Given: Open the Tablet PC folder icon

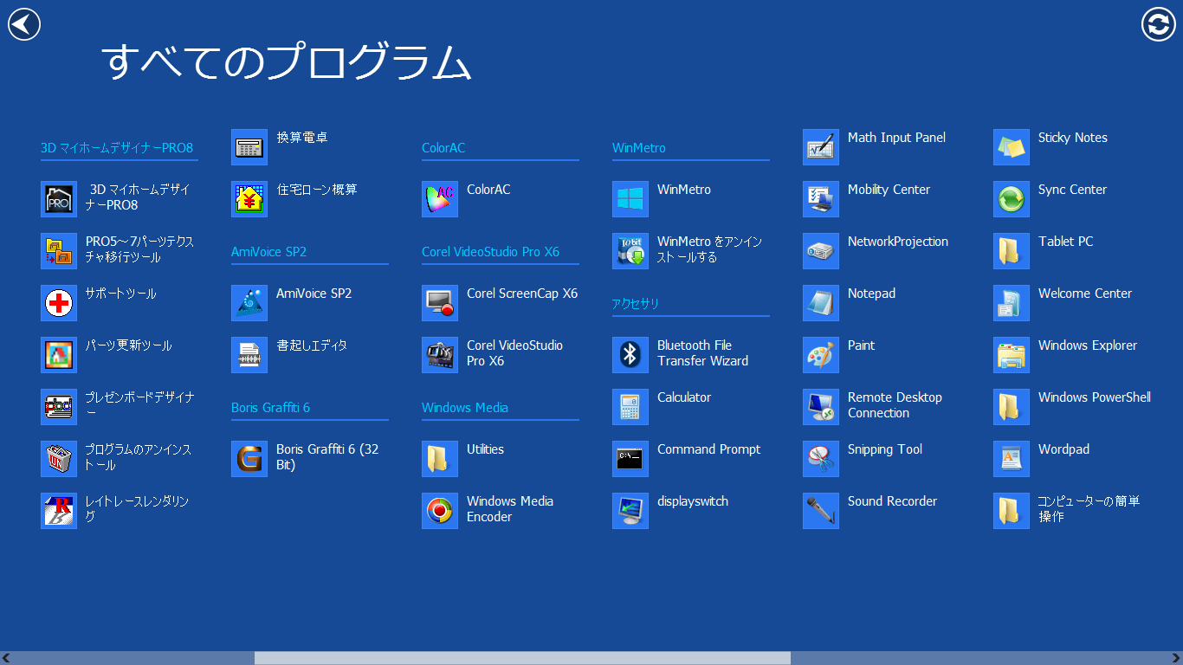Looking at the screenshot, I should pos(1012,251).
